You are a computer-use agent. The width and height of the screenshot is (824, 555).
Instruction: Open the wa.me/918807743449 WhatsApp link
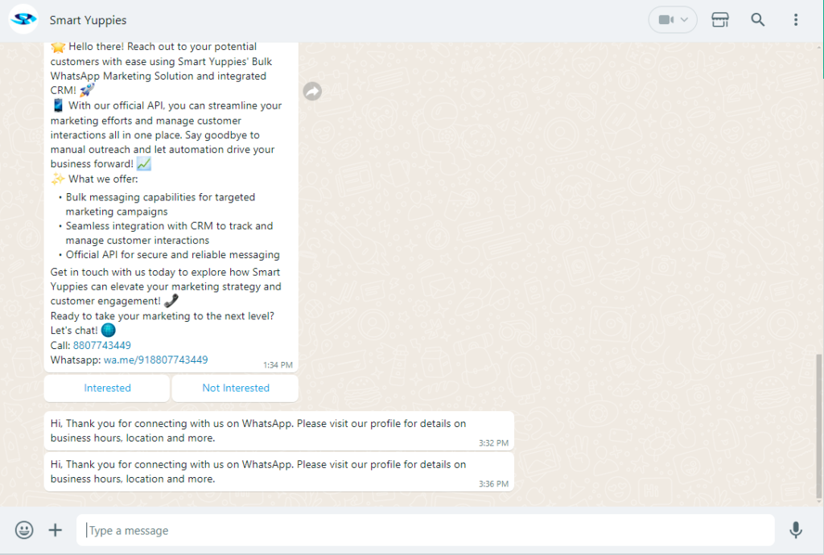click(x=155, y=360)
